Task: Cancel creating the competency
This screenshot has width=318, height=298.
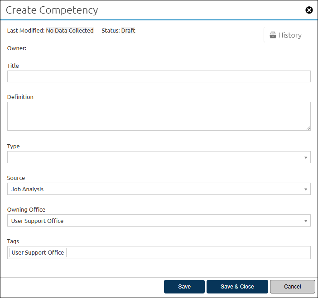Action: [x=292, y=286]
